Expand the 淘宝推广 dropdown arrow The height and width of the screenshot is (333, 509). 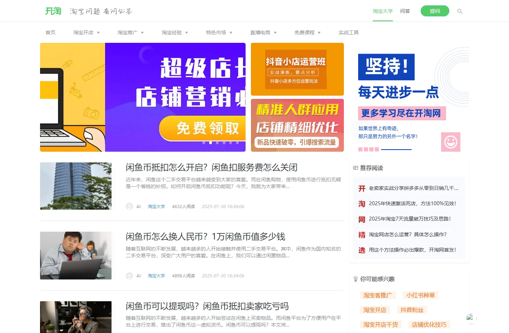[142, 33]
